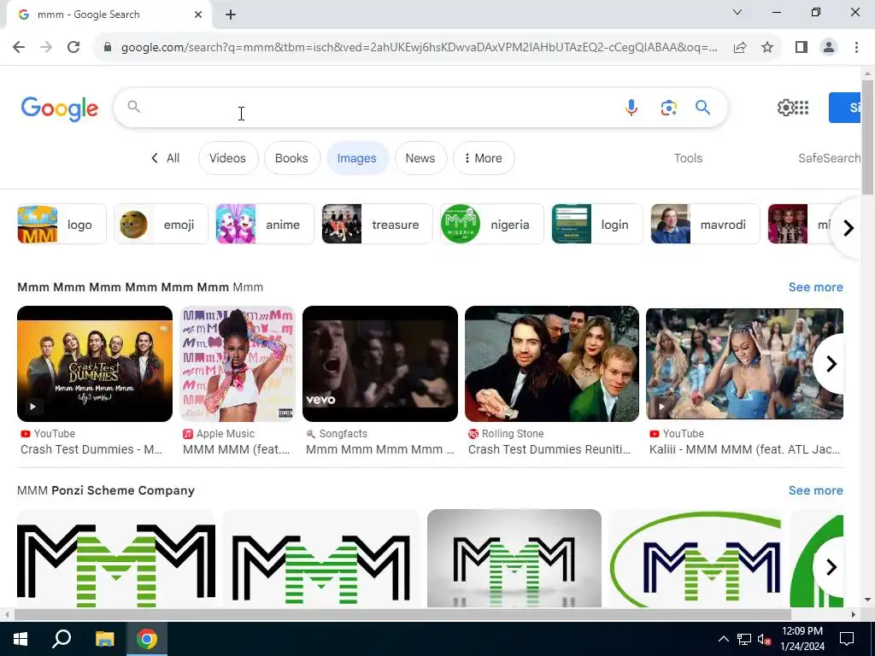Select the treasure suggestion chip
The image size is (875, 656).
click(x=377, y=225)
